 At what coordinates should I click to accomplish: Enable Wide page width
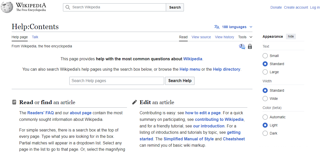click(x=265, y=99)
